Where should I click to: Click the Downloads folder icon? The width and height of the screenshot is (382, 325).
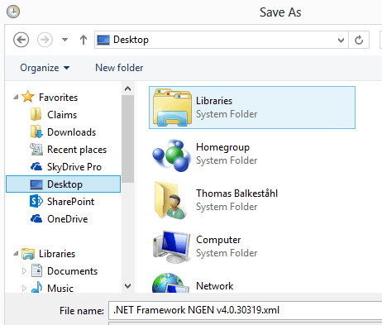click(x=36, y=131)
